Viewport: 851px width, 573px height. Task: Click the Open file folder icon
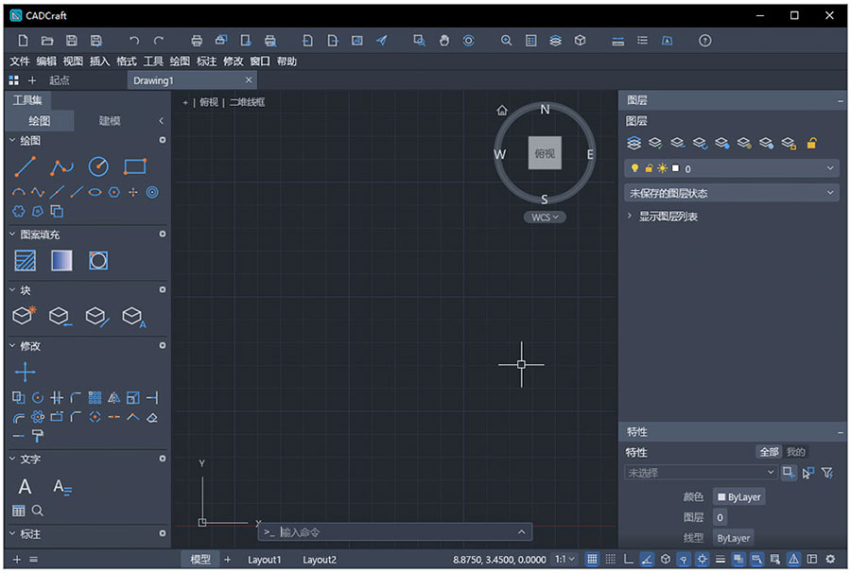coord(47,40)
